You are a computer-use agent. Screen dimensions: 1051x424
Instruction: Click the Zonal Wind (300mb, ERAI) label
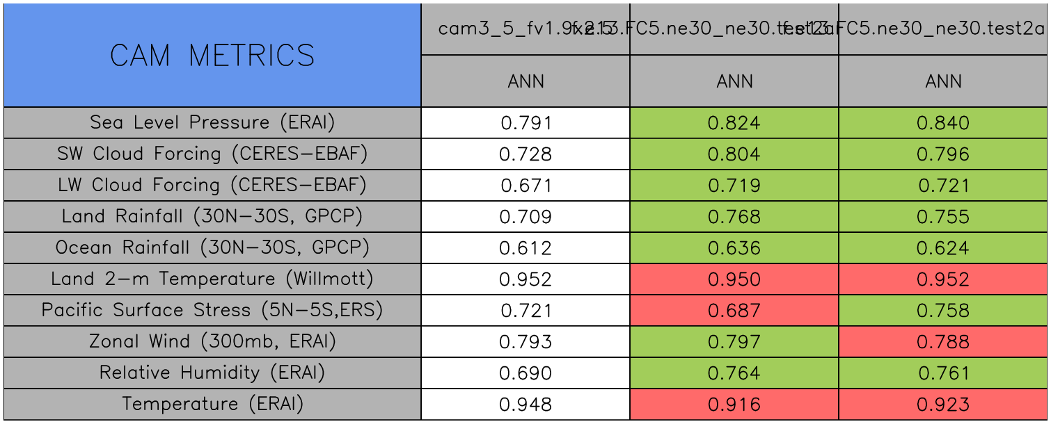[x=212, y=342]
